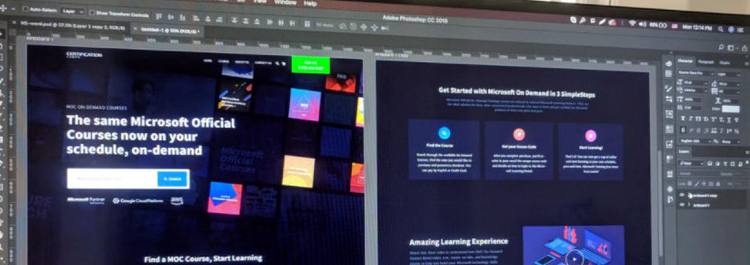The image size is (750, 265).
Task: Align right edges in options bar
Action: (x=219, y=19)
